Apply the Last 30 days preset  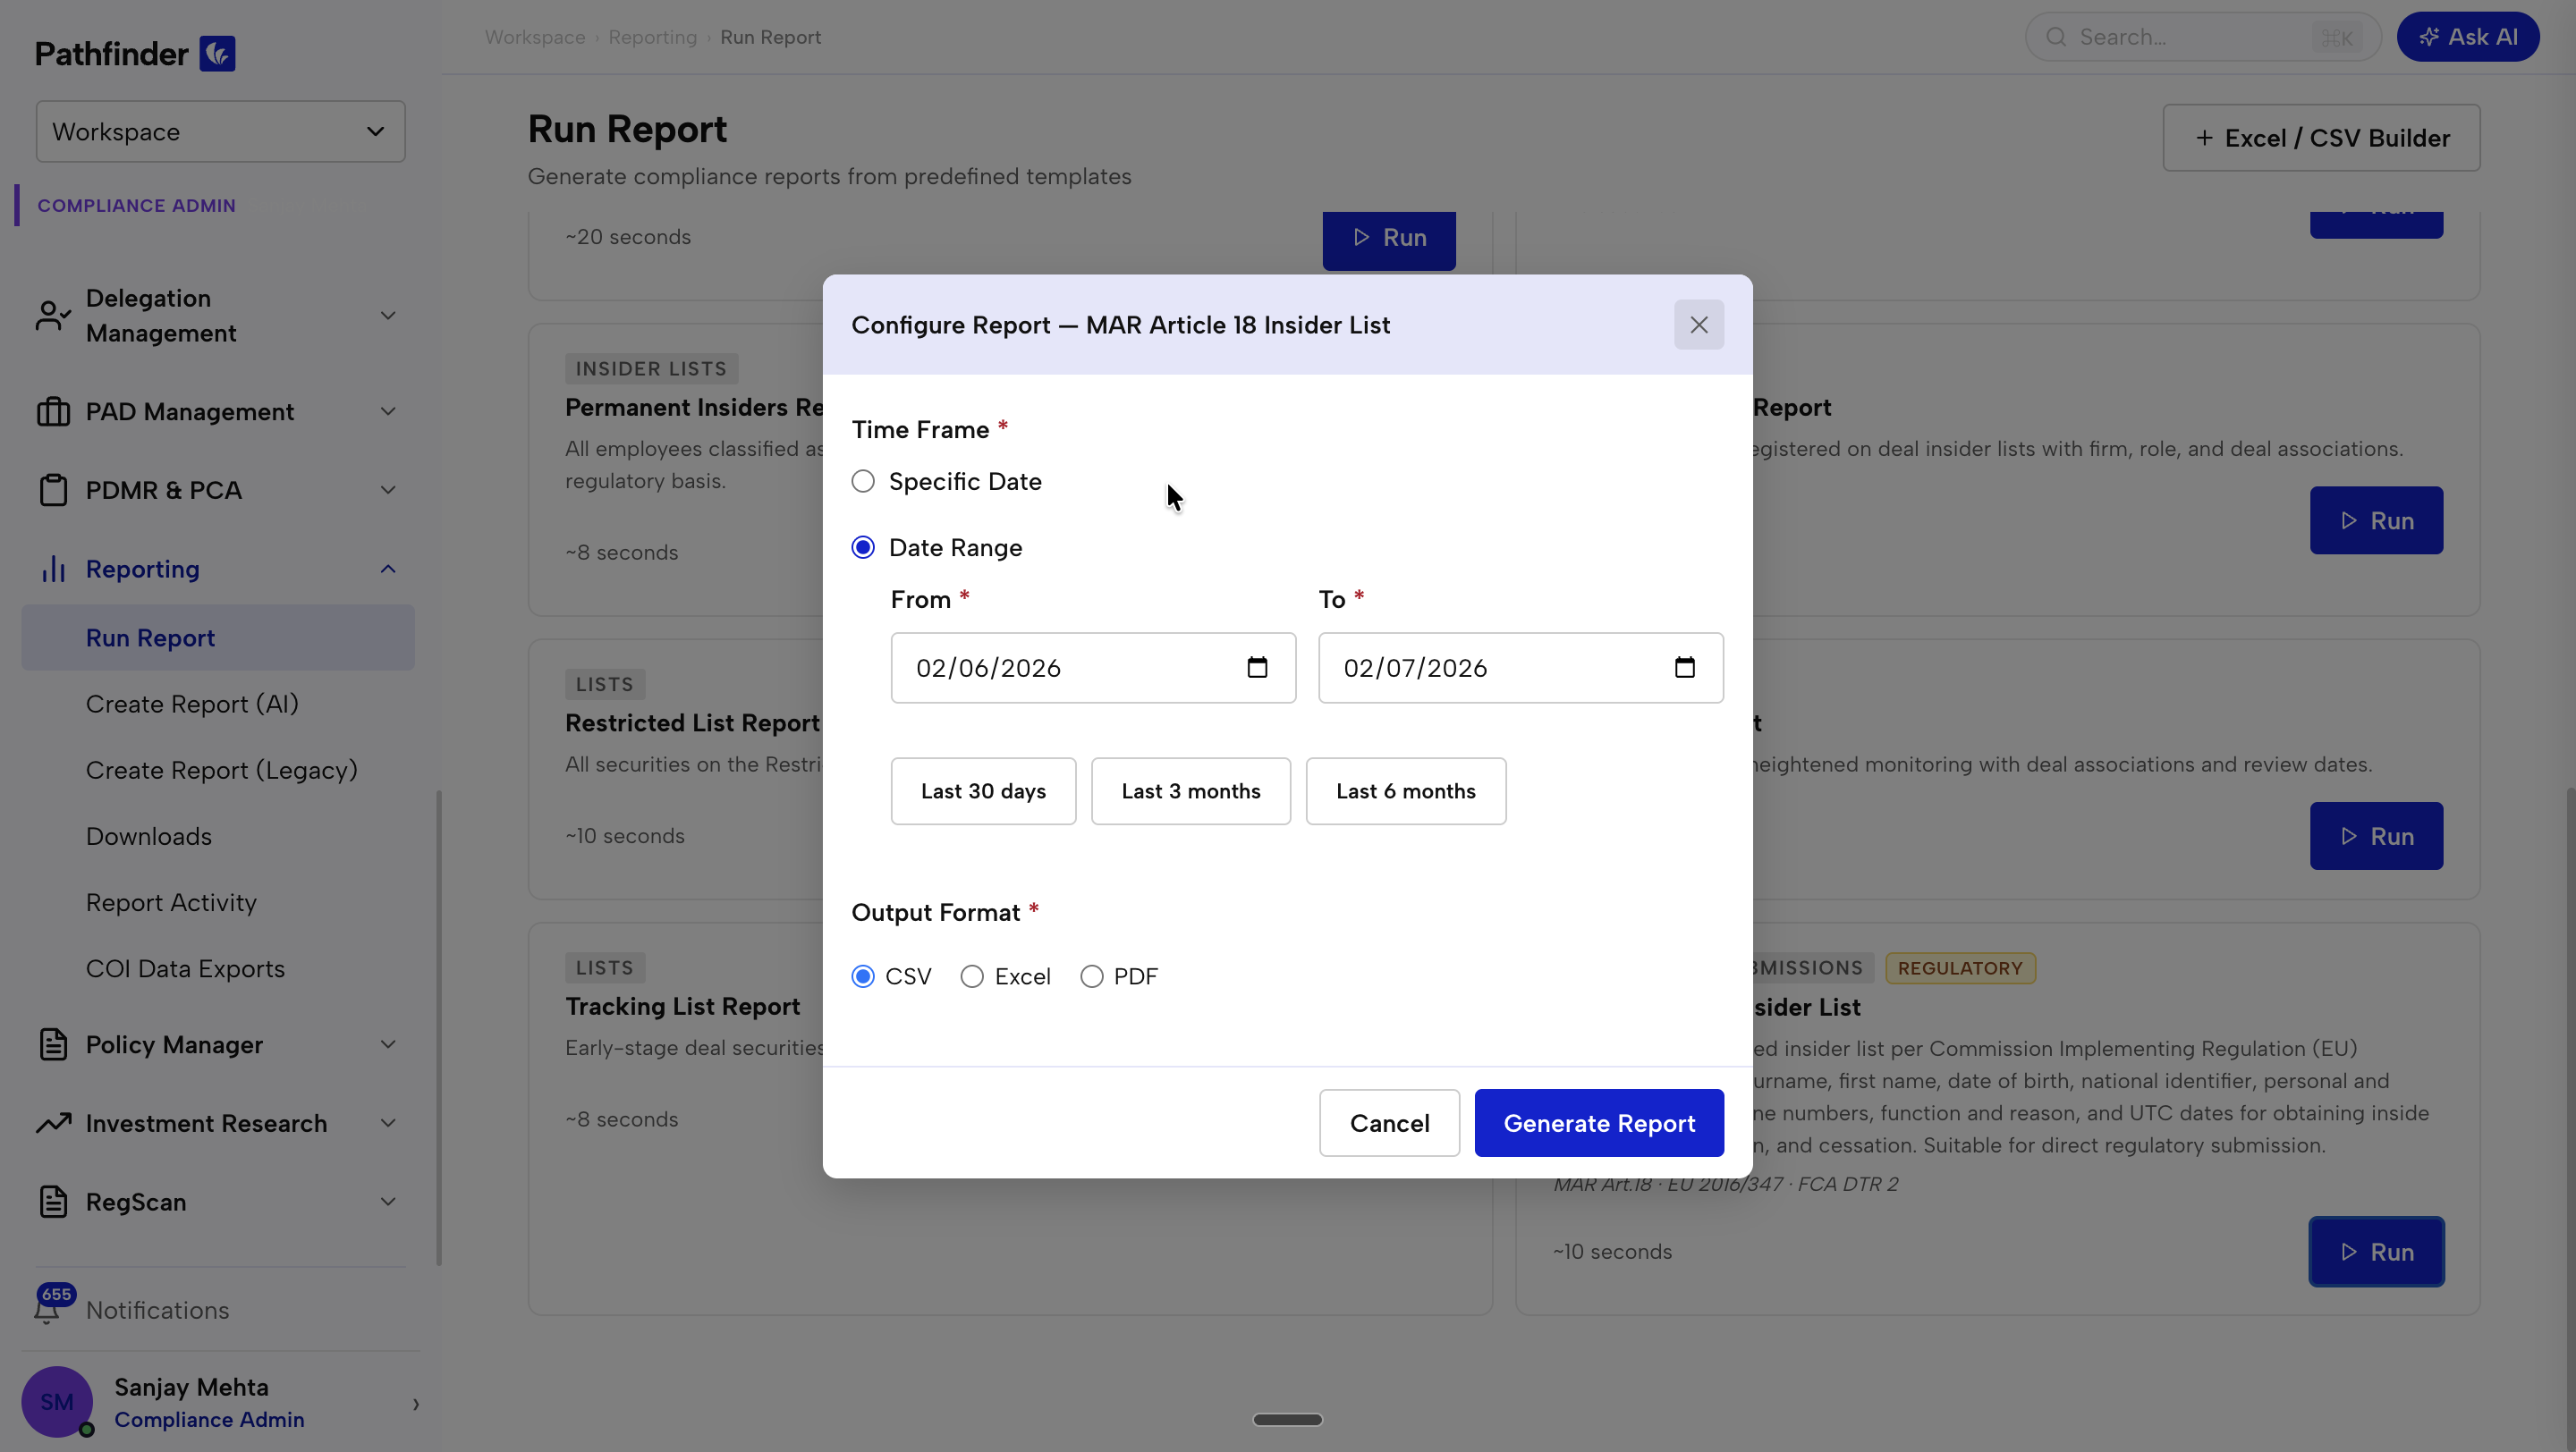983,791
